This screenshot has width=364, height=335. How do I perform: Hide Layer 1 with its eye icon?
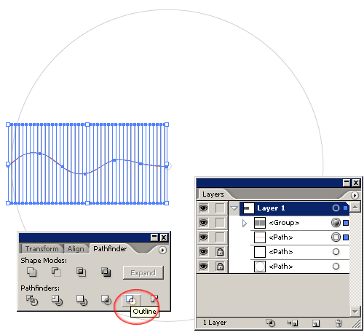coord(204,208)
